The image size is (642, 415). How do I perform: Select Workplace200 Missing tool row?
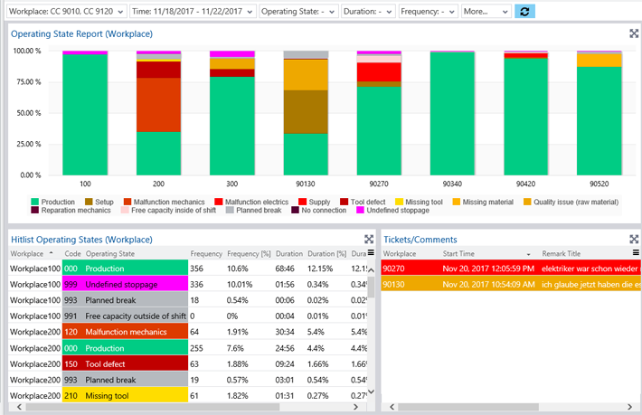tap(188, 395)
